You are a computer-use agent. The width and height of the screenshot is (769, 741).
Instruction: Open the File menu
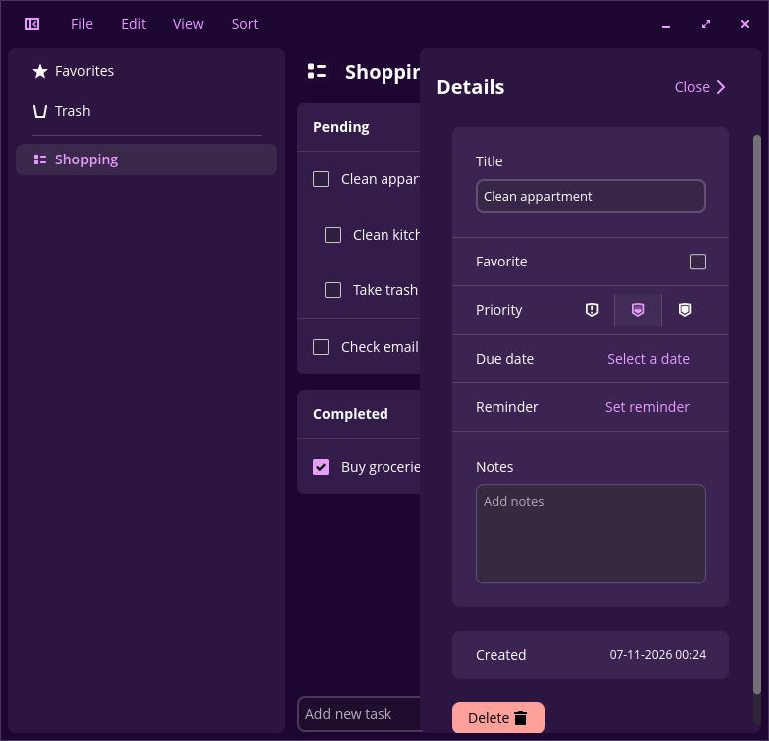click(x=82, y=24)
